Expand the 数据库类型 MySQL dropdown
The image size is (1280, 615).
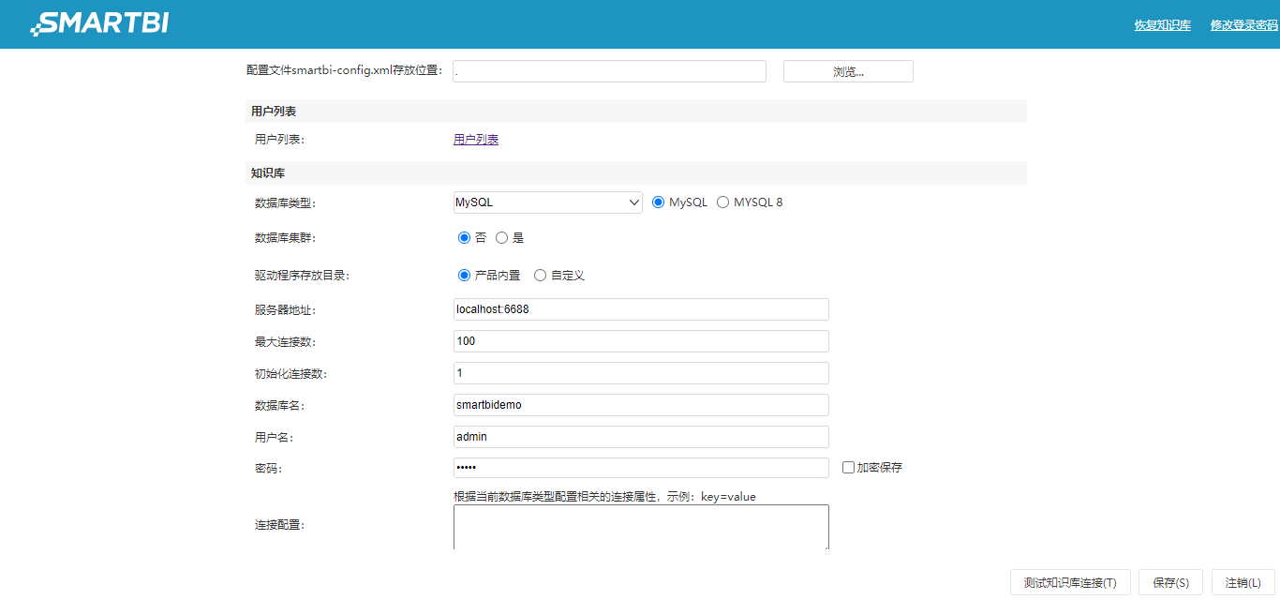pyautogui.click(x=547, y=202)
